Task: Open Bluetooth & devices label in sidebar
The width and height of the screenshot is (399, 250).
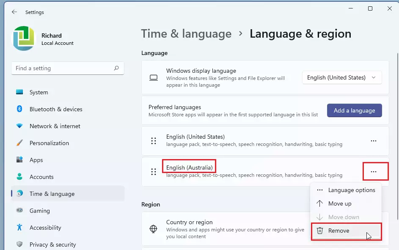Action: 56,109
